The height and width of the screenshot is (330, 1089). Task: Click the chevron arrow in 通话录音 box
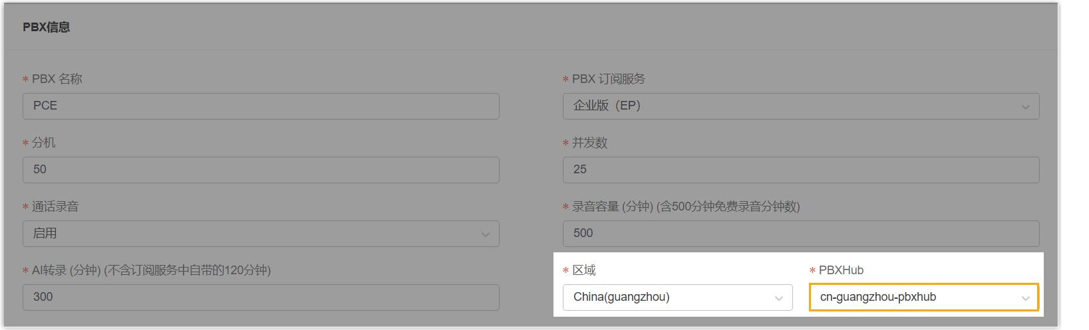(x=485, y=234)
